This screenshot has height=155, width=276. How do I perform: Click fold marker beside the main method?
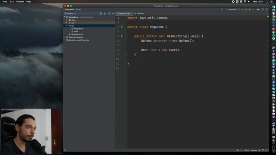tap(126, 36)
